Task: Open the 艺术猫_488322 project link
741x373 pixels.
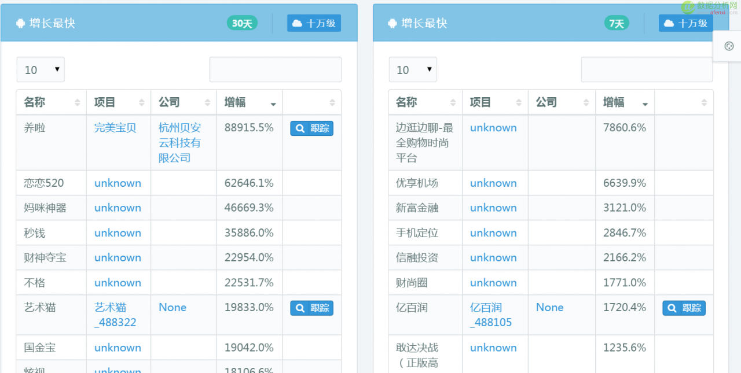Action: pos(115,315)
